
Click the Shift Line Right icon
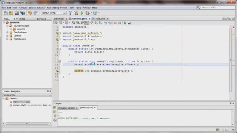pyautogui.click(x=110, y=23)
